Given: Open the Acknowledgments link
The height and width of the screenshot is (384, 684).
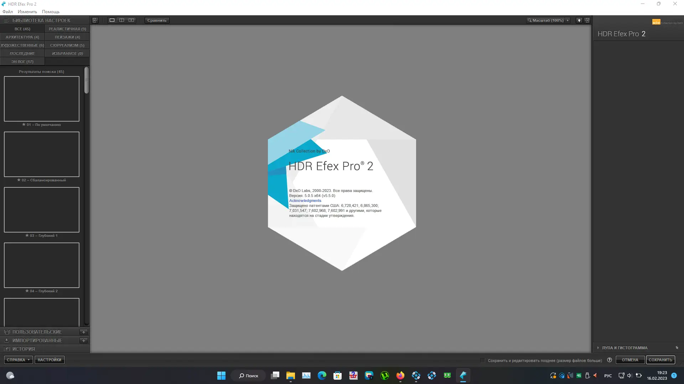Looking at the screenshot, I should tap(305, 201).
